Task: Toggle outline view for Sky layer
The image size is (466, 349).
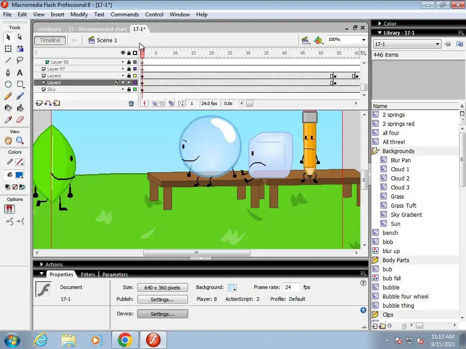Action: (x=135, y=90)
